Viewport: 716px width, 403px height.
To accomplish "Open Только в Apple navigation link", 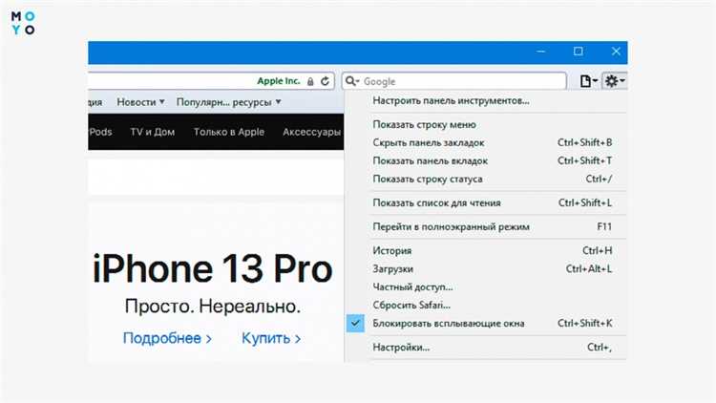I will 229,132.
